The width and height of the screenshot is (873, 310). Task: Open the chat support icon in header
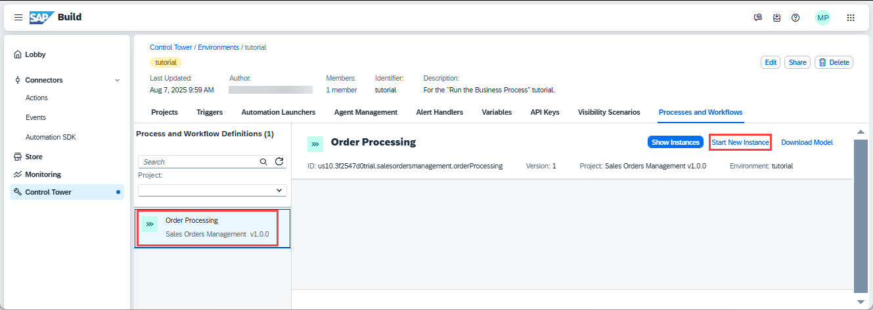(758, 18)
